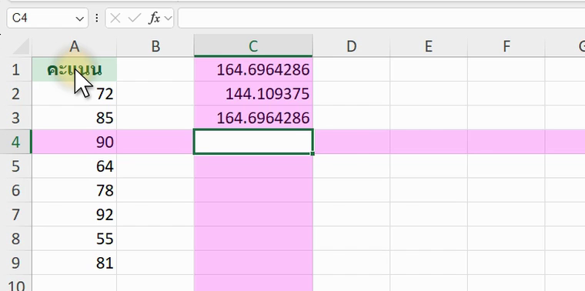Open the Insert Function fx button
The width and height of the screenshot is (585, 291).
155,18
